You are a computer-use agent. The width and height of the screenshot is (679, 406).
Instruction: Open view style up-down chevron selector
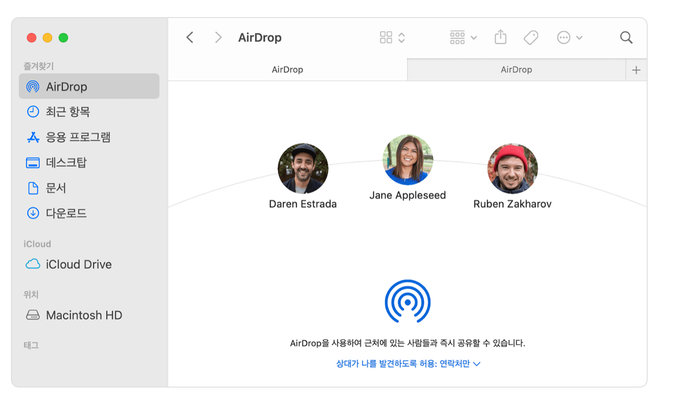coord(402,37)
